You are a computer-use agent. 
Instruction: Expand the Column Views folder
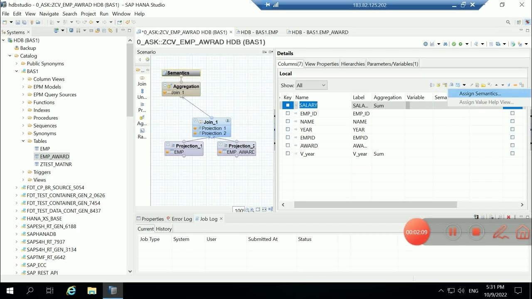point(23,79)
